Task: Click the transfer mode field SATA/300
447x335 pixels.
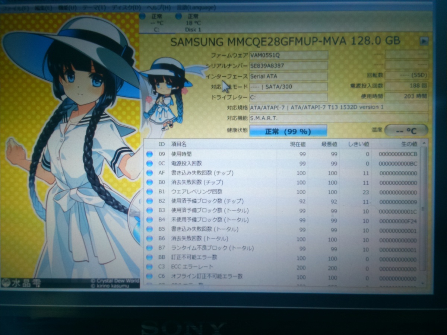Action: pyautogui.click(x=288, y=87)
